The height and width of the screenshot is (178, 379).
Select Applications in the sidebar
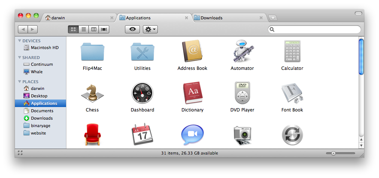pos(40,103)
